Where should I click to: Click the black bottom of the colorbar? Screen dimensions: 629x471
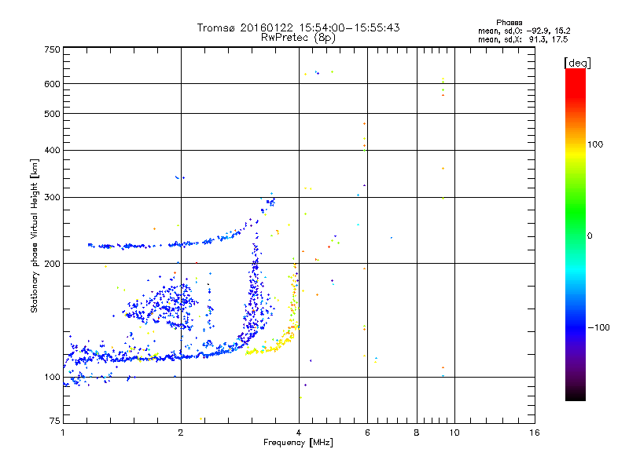576,395
